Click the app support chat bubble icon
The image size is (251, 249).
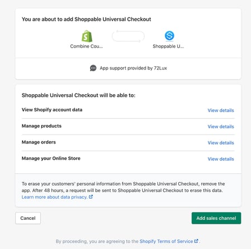93,68
